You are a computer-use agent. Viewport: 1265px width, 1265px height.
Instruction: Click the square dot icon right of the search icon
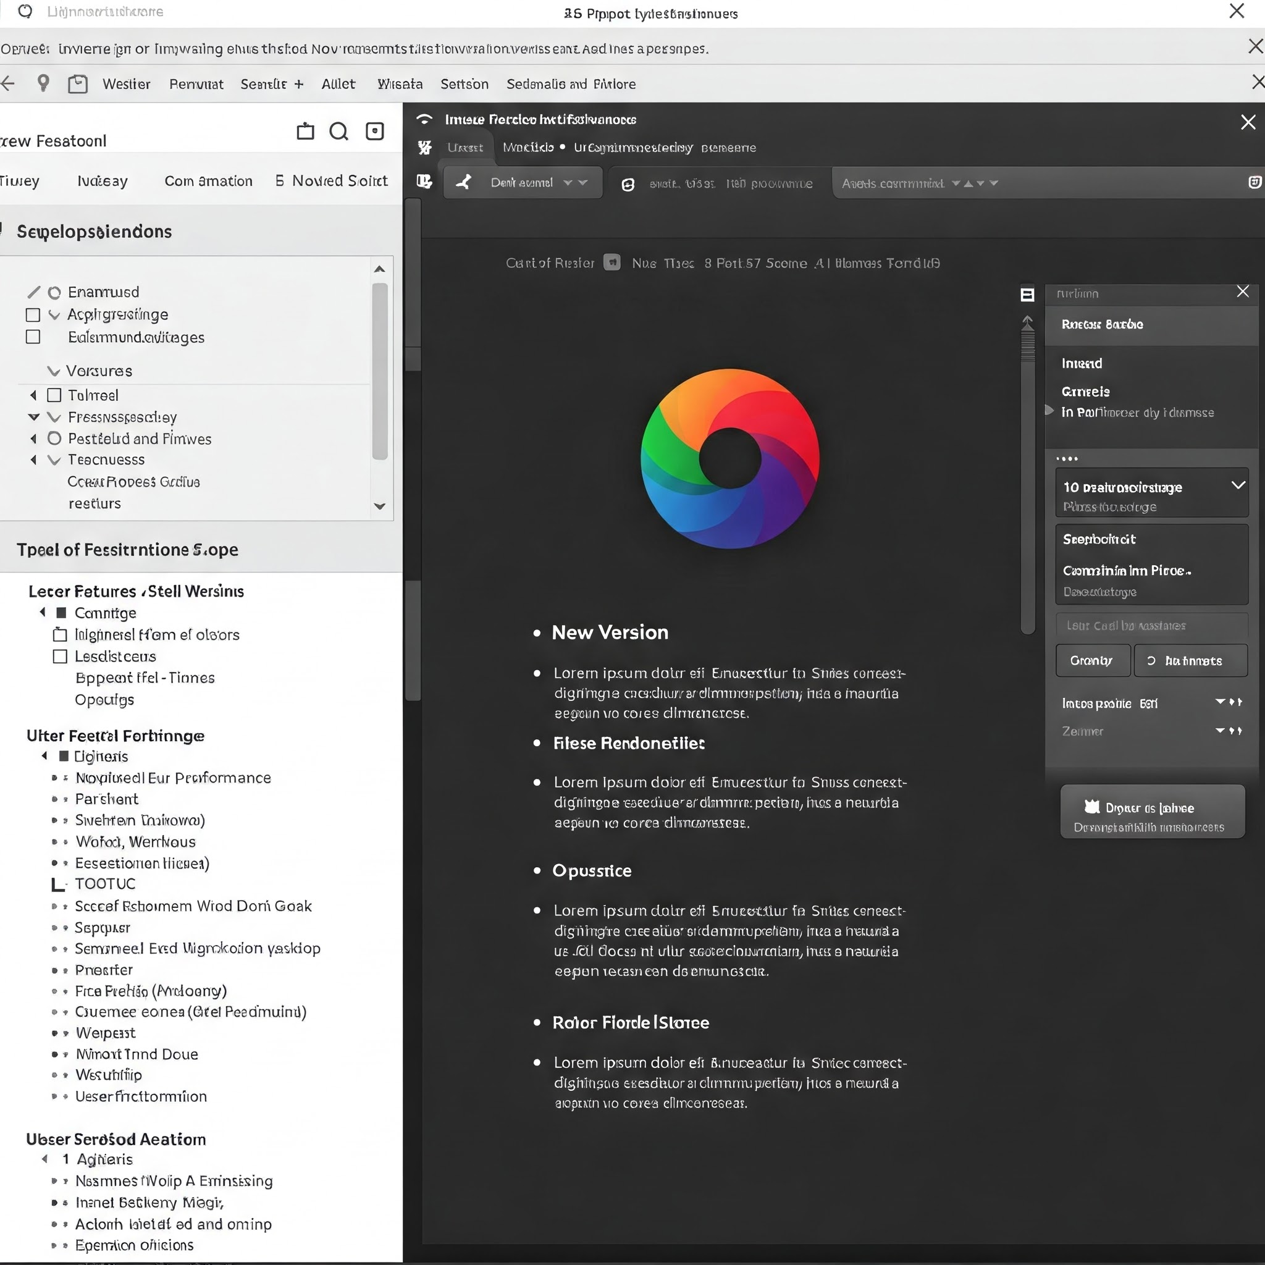click(x=374, y=132)
